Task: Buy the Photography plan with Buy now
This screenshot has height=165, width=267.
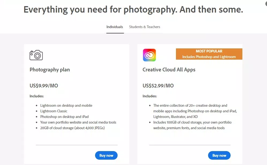Action: pos(106,155)
